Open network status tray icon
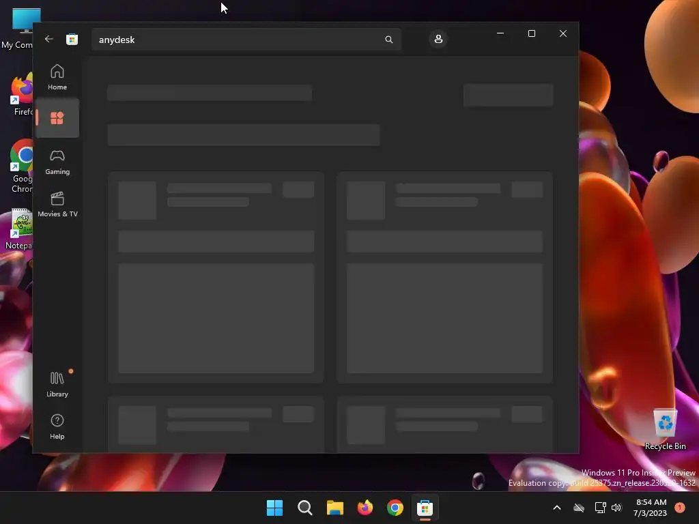Image resolution: width=699 pixels, height=524 pixels. [x=600, y=508]
